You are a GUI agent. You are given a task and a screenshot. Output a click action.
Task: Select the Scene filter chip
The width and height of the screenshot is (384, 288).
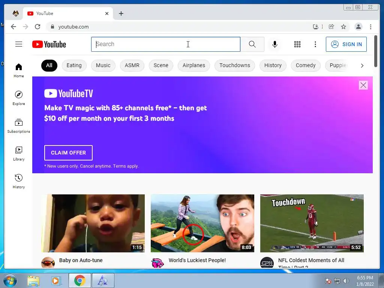(x=161, y=65)
